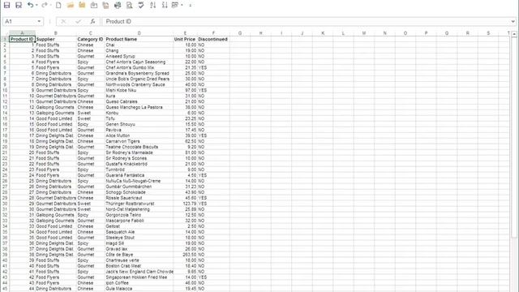This screenshot has height=292, width=519.
Task: Redo the last undone action
Action: pos(45,6)
